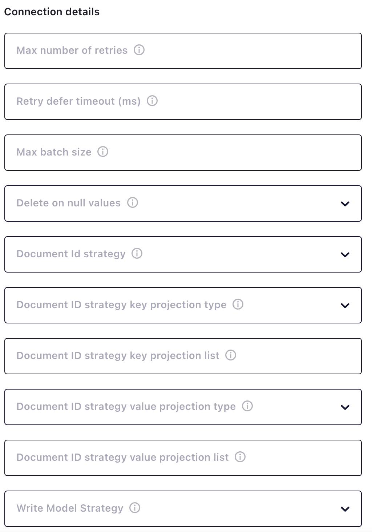Click info icon next to Delete on null values
The height and width of the screenshot is (532, 372).
tap(133, 202)
